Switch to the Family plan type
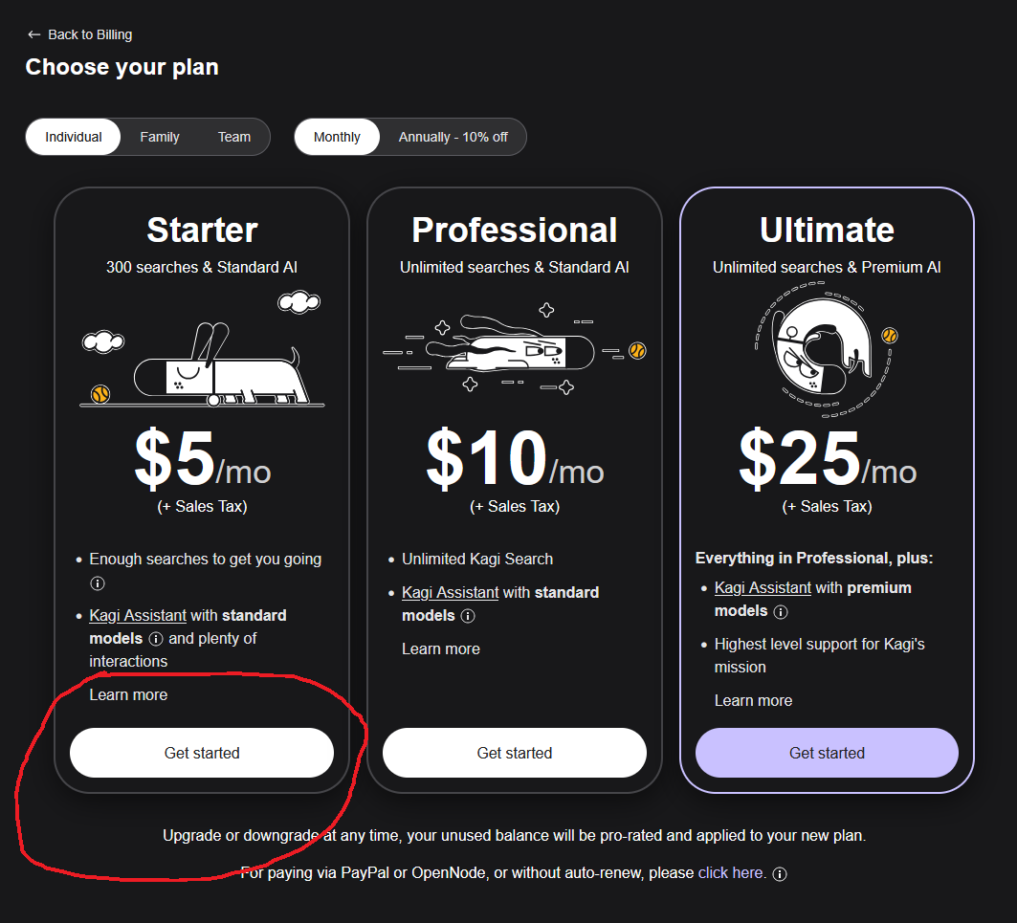1017x923 pixels. click(x=160, y=137)
